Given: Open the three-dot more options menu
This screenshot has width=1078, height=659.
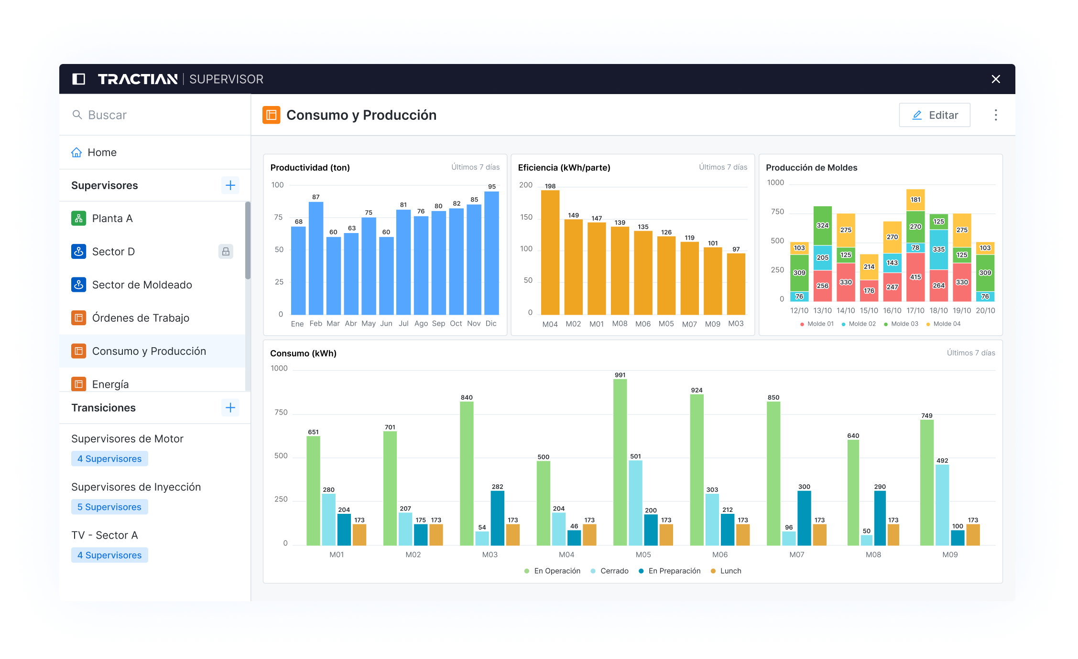Looking at the screenshot, I should point(996,115).
